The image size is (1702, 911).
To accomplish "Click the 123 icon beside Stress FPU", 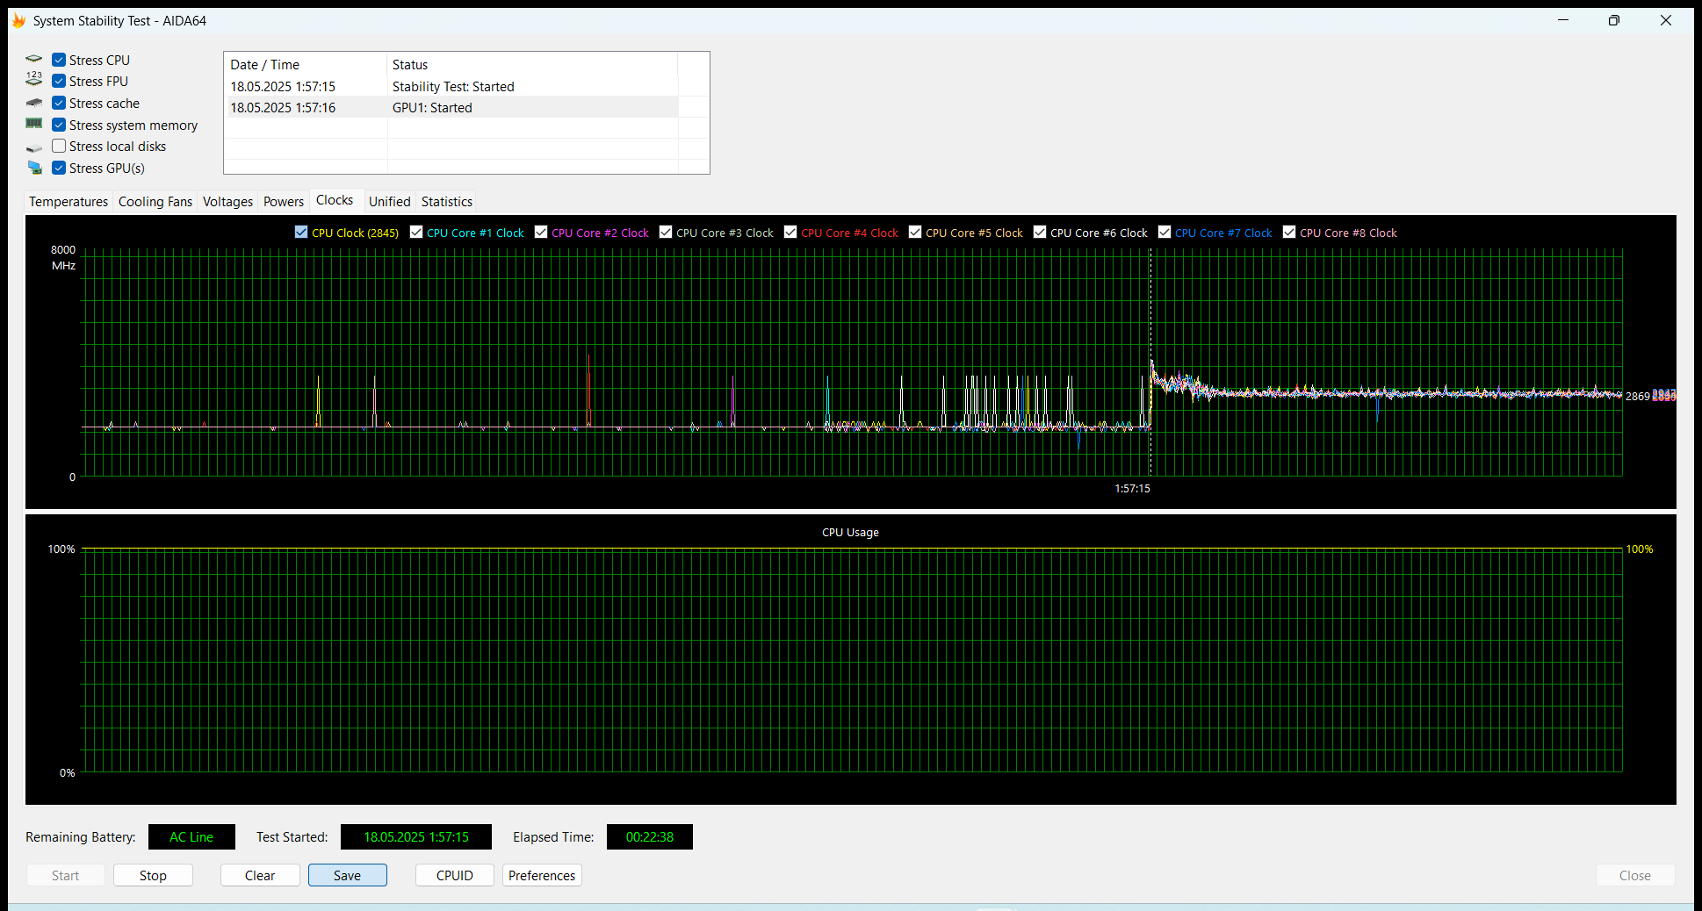I will [34, 81].
